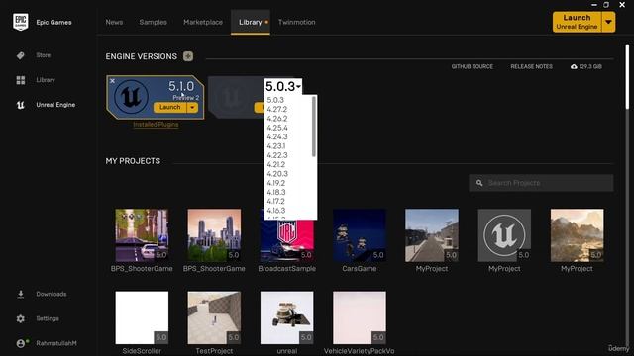Choose version 4.24.3 from the list

[x=277, y=136]
